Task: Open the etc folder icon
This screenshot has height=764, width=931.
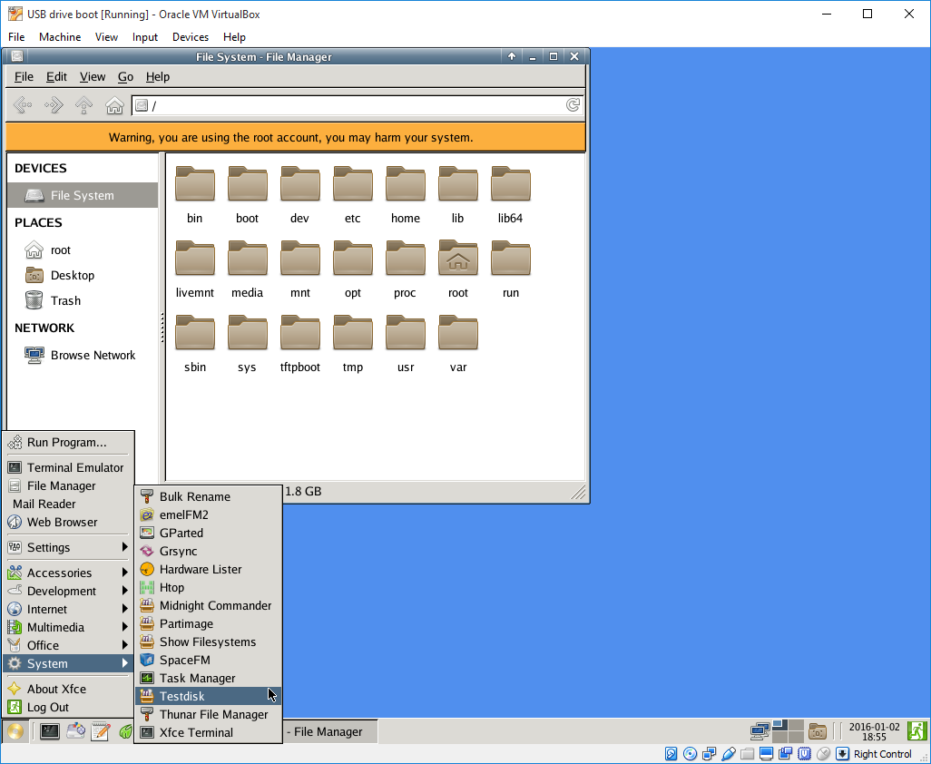Action: tap(353, 183)
